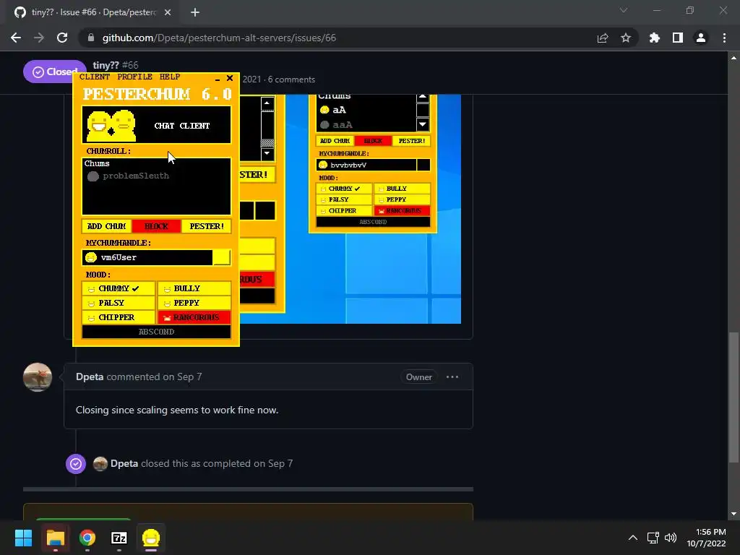The image size is (740, 555).
Task: Set mood to CHIPPER
Action: point(119,317)
